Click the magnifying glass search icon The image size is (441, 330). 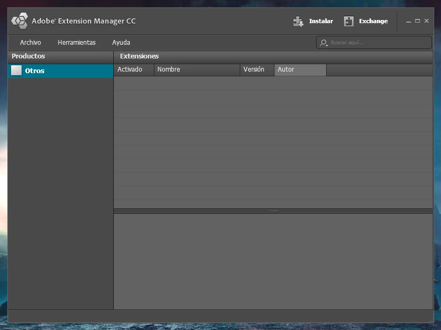(324, 43)
